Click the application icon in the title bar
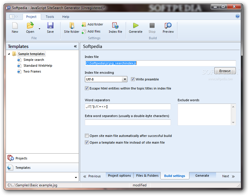 click(8, 8)
